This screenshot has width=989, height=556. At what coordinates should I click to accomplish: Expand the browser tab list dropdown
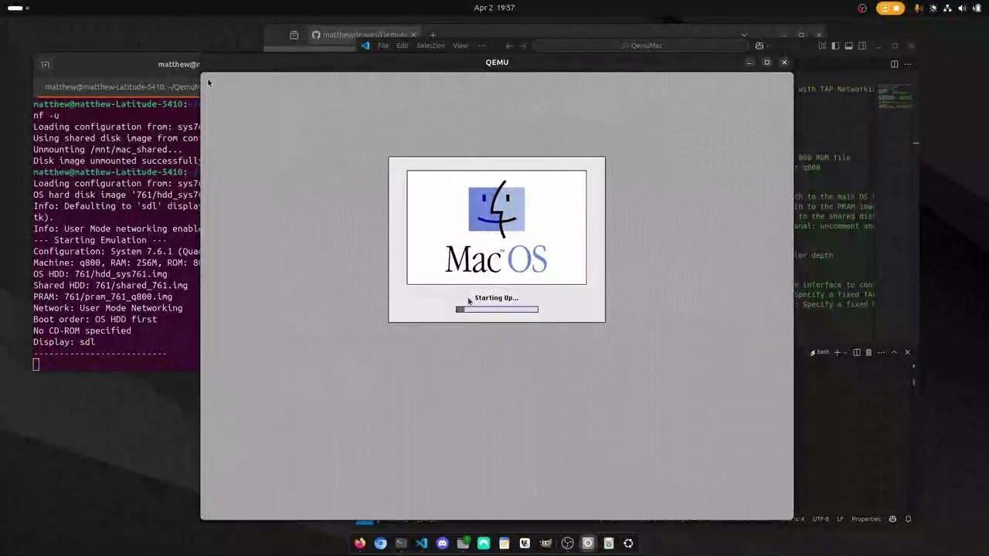coord(744,35)
